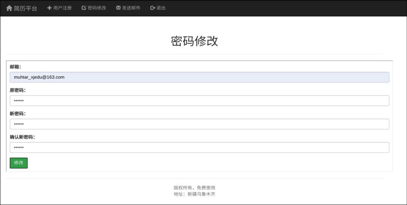Image resolution: width=407 pixels, height=205 pixels.
Task: Click into the 原密码 password field
Action: pos(199,101)
